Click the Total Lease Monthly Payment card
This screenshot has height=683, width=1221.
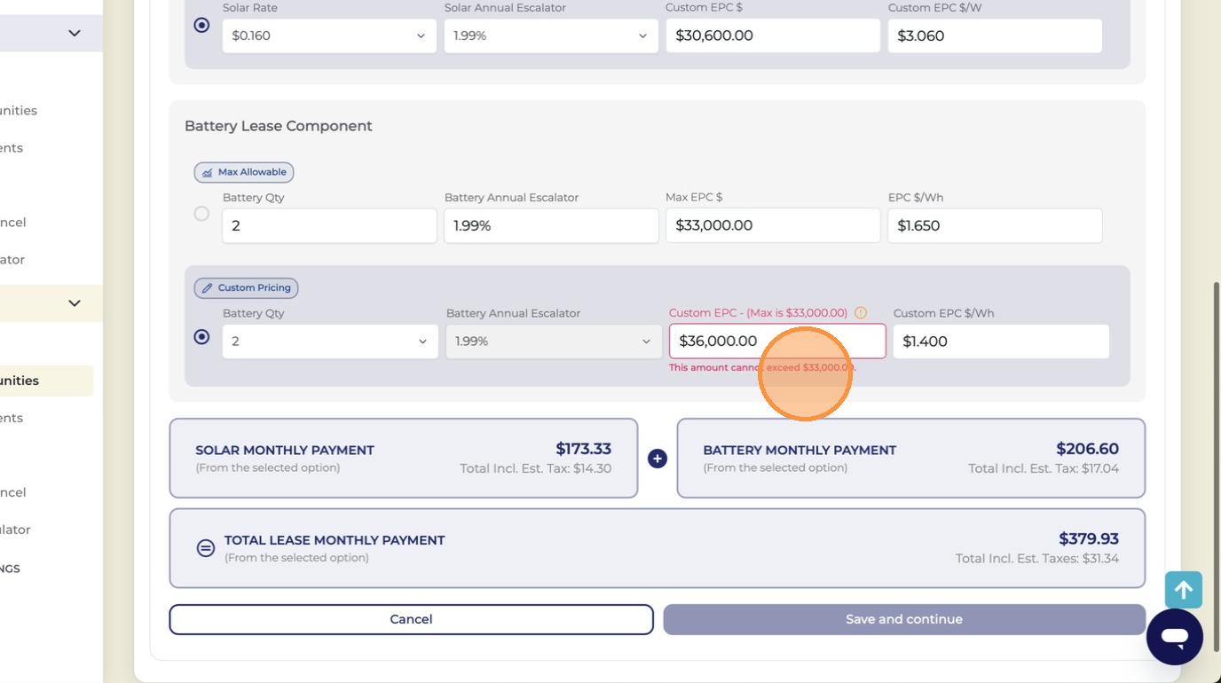658,548
